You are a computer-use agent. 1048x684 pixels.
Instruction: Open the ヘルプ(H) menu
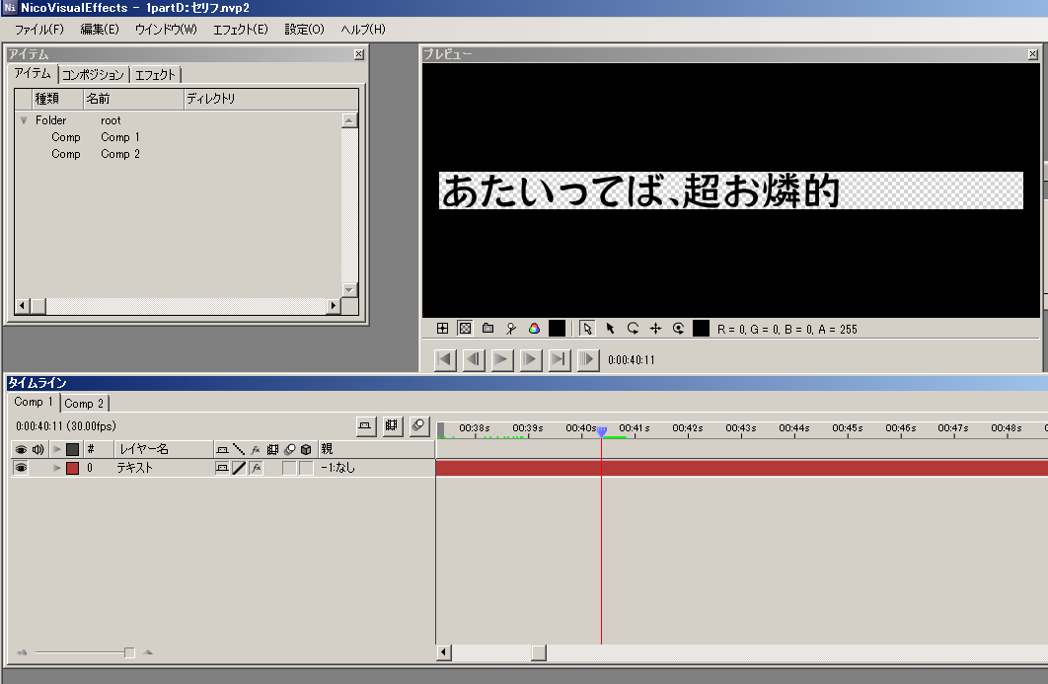[x=363, y=30]
